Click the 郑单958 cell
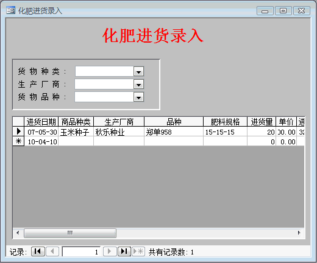This screenshot has height=263, width=317. tap(174, 132)
